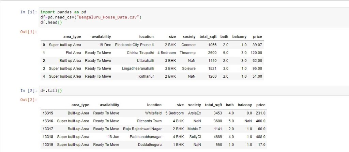The height and width of the screenshot is (152, 349).
Task: Select the Lingadheeranahalli location cell
Action: coord(138,69)
